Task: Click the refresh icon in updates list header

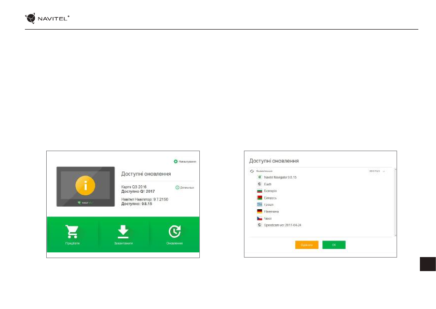Action: click(x=252, y=171)
